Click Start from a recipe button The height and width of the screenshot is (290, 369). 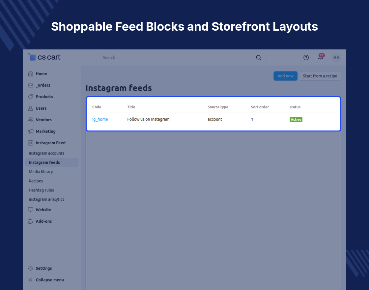click(x=320, y=76)
